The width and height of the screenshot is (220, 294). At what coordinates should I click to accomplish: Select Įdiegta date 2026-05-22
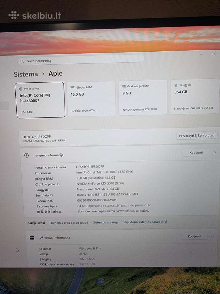coord(87,259)
